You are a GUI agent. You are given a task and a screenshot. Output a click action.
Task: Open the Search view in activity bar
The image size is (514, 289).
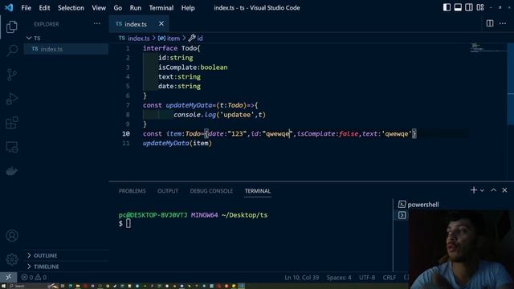[12, 51]
